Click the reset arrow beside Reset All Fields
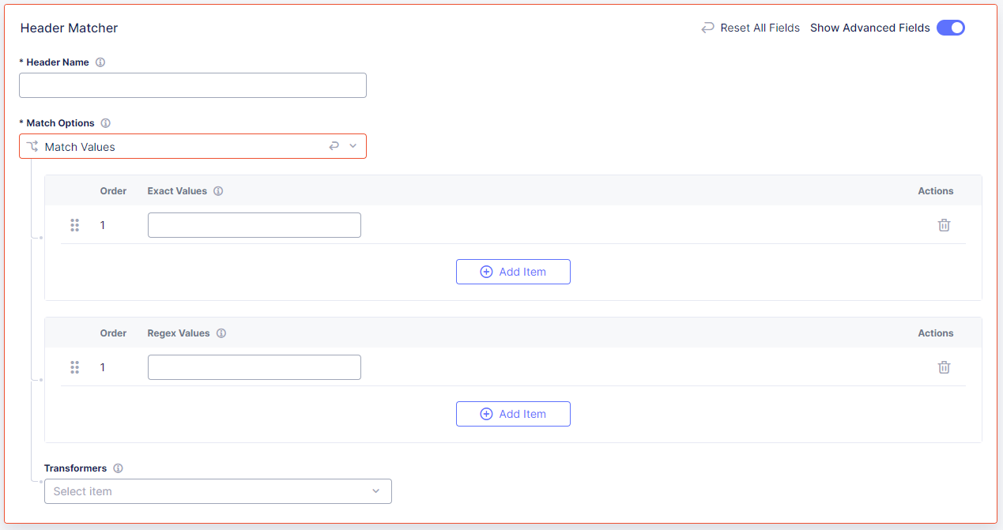 pos(707,27)
